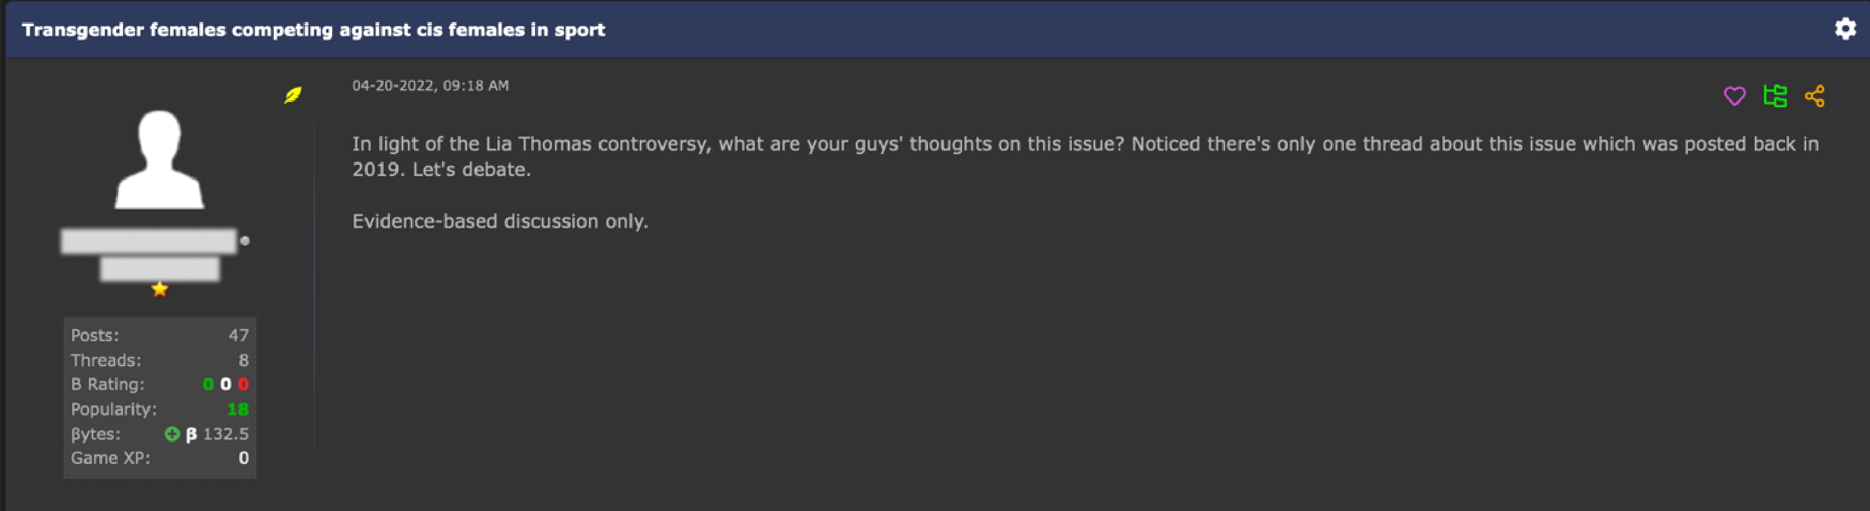Click the white neutral B Rating number
This screenshot has height=511, width=1870.
pos(226,385)
